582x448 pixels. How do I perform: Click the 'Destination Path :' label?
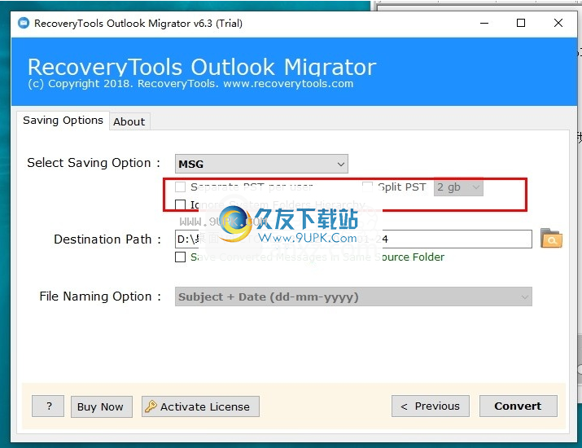[x=107, y=239]
